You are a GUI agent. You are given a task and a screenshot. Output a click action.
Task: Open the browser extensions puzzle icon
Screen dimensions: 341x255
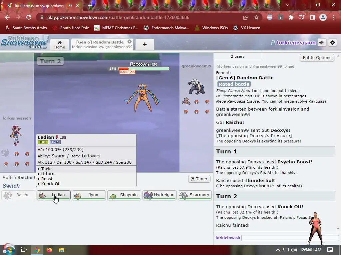click(291, 17)
